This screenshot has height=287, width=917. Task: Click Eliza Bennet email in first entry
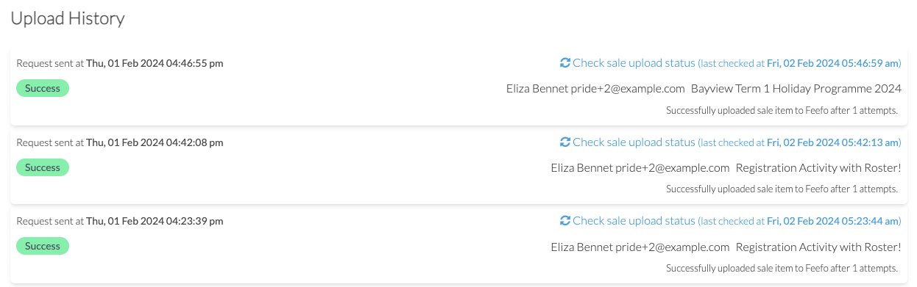[x=595, y=89]
